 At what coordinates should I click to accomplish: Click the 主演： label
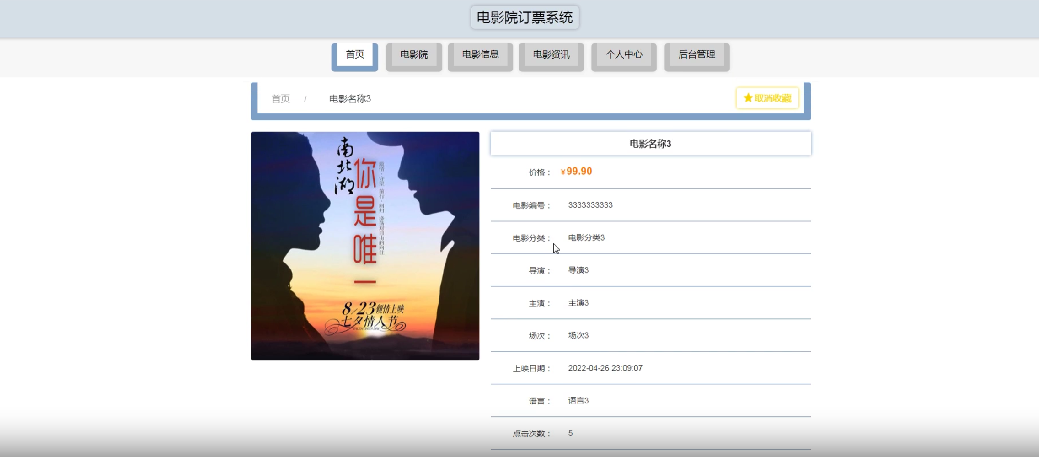pyautogui.click(x=540, y=304)
